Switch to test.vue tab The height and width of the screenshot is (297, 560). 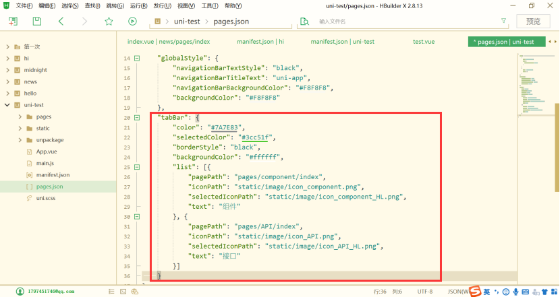pyautogui.click(x=424, y=42)
